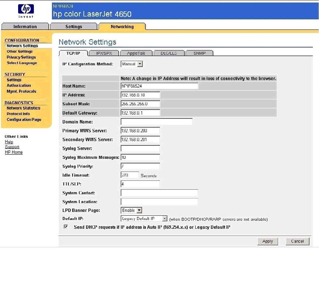This screenshot has width=319, height=292.
Task: Open the LPD Banner Page dropdown
Action: [x=131, y=210]
